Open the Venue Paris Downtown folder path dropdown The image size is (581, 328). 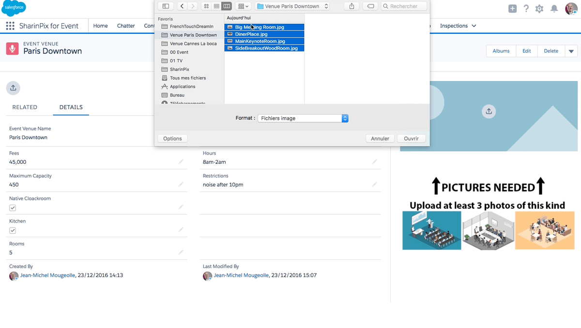click(x=292, y=6)
